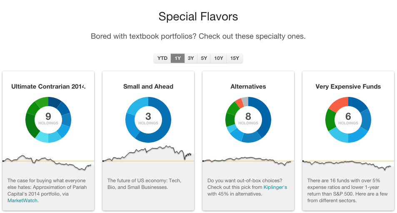Click the Very Expensive Funds card title

pos(348,87)
